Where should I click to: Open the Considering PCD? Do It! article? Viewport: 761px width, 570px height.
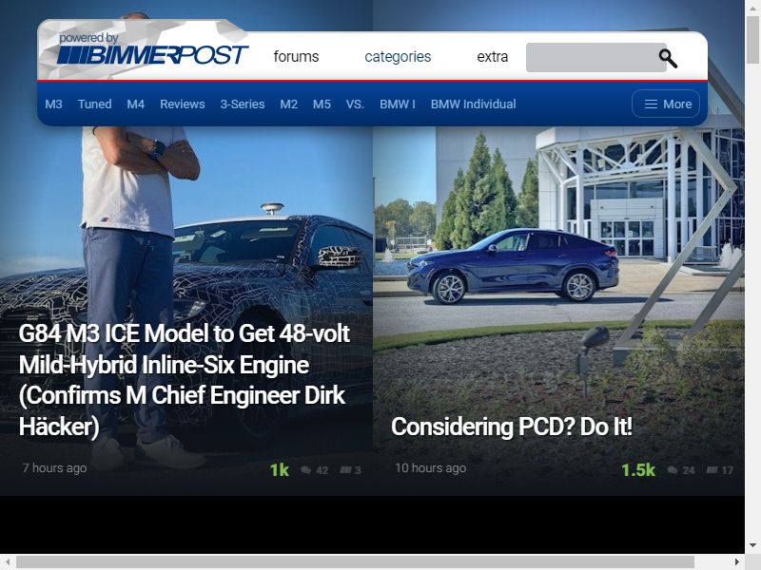(512, 427)
